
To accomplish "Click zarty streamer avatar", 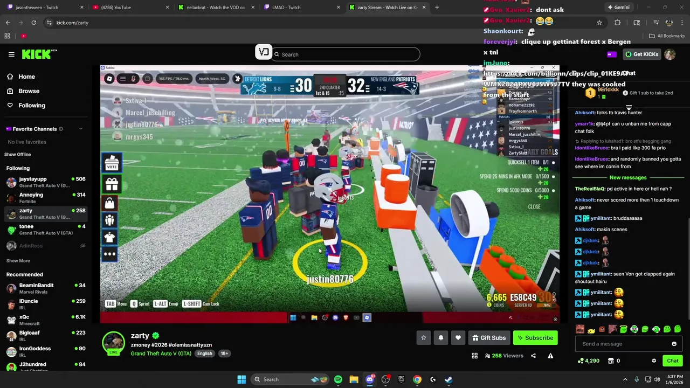I will [x=113, y=342].
